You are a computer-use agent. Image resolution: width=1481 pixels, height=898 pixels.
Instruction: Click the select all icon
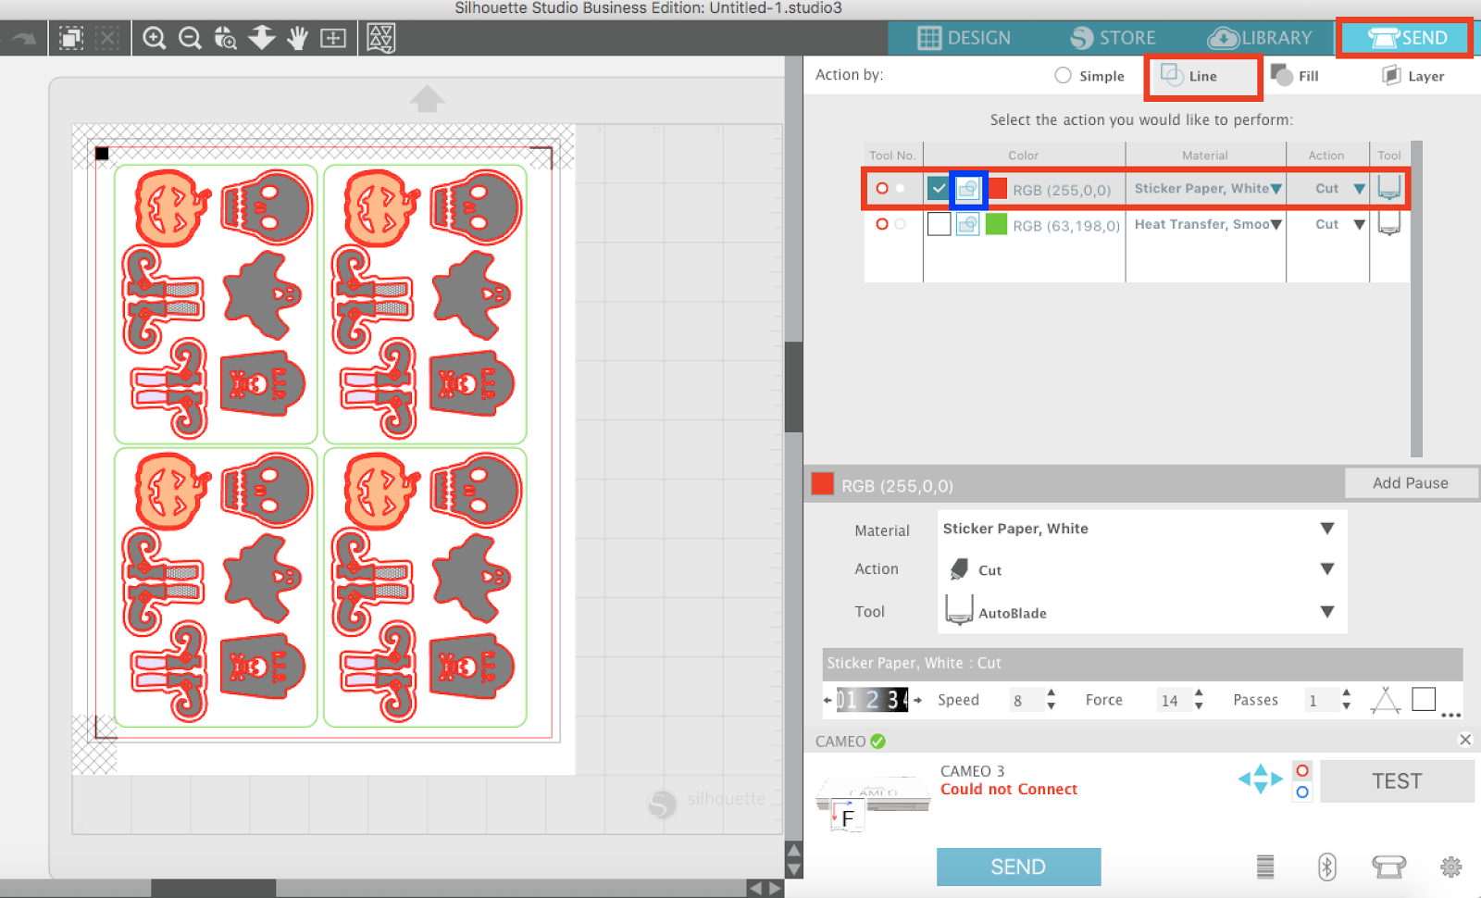tap(71, 38)
